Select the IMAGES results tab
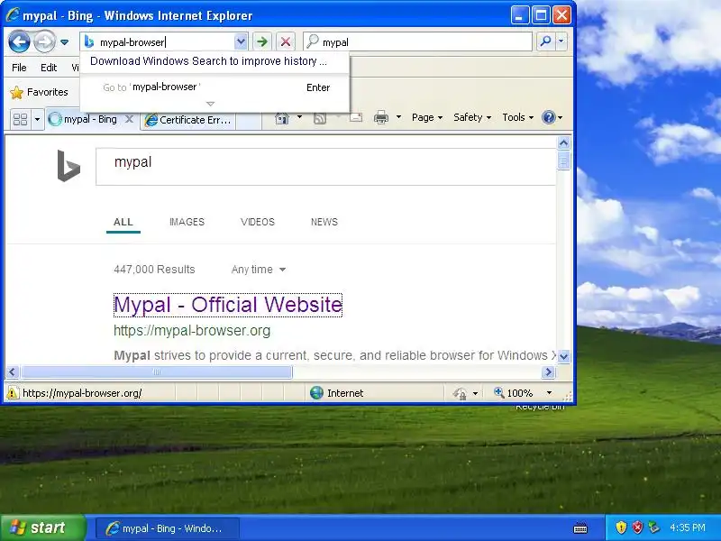The image size is (721, 541). [187, 222]
